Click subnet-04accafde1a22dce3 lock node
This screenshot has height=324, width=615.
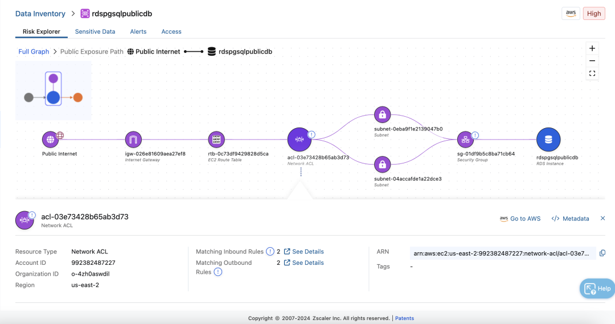coord(382,165)
